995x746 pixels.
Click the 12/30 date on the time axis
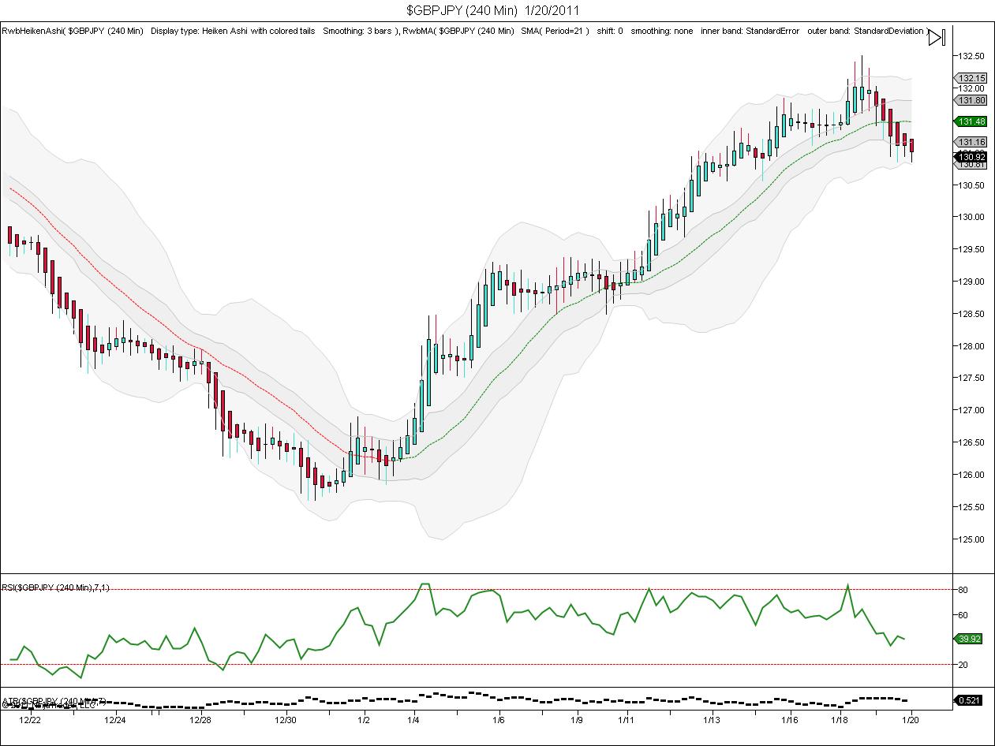(286, 719)
